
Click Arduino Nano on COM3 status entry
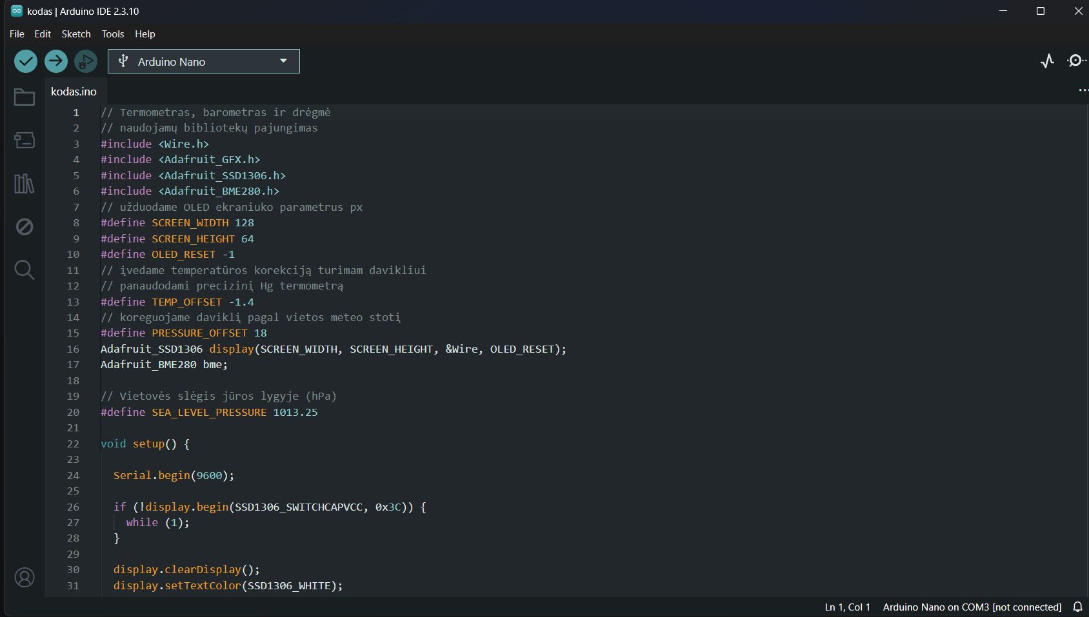click(x=972, y=607)
